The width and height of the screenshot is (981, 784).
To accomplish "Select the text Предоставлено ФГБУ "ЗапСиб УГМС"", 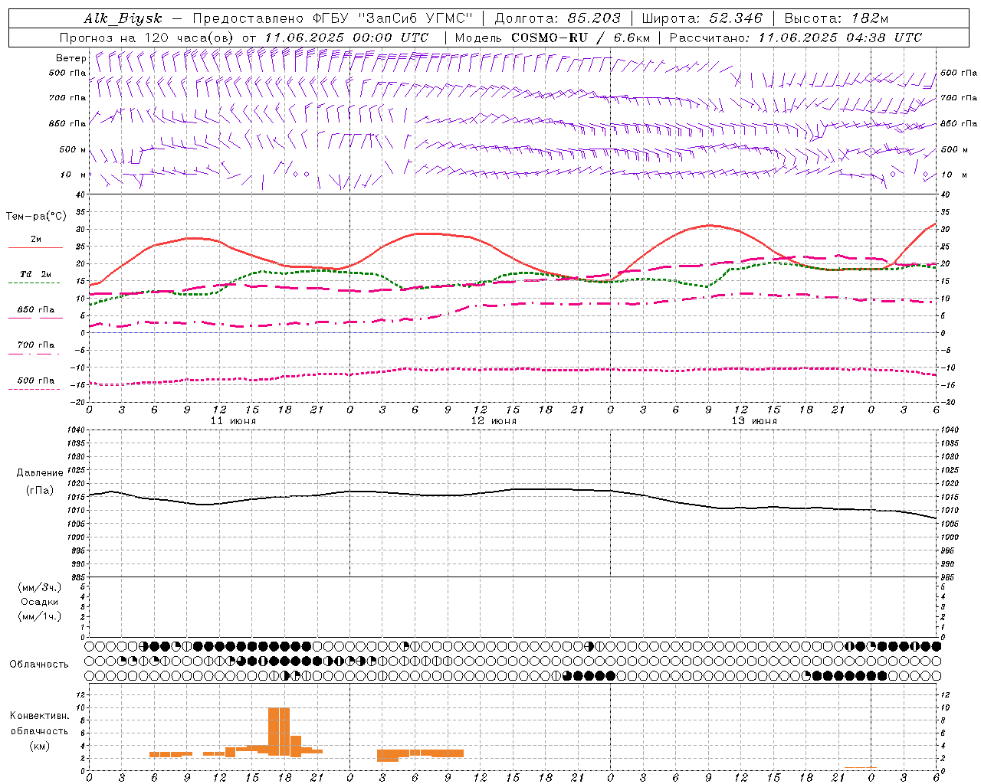I will [333, 18].
